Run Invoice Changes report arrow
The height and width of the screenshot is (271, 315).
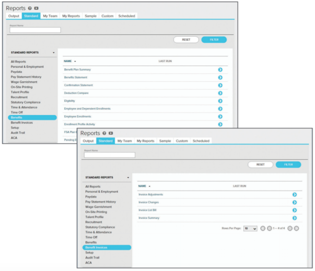point(295,202)
